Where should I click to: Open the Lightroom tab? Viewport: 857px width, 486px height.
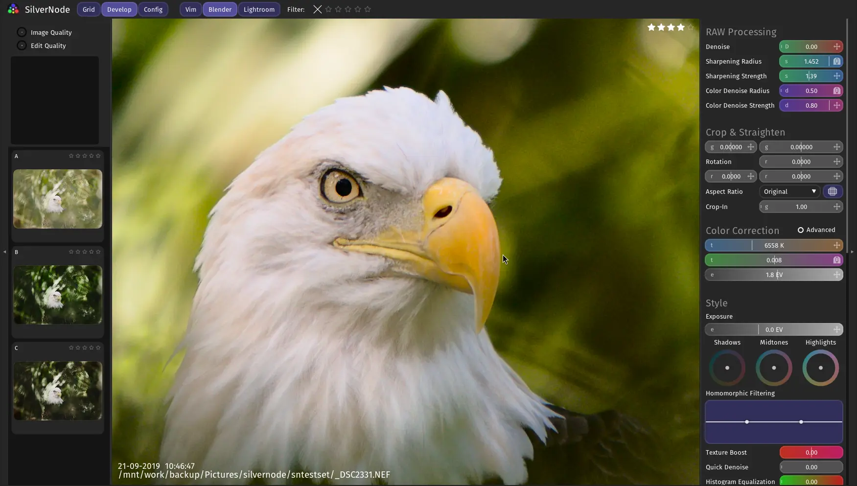point(259,9)
